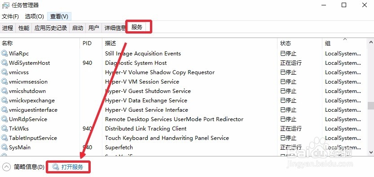The height and width of the screenshot is (177, 374).
Task: Click 'Touch Keyboard and Handwriting Panel Service'
Action: pos(167,138)
